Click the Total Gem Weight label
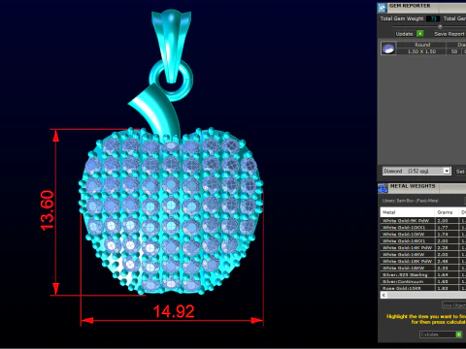Image resolution: width=466 pixels, height=349 pixels. pos(402,18)
